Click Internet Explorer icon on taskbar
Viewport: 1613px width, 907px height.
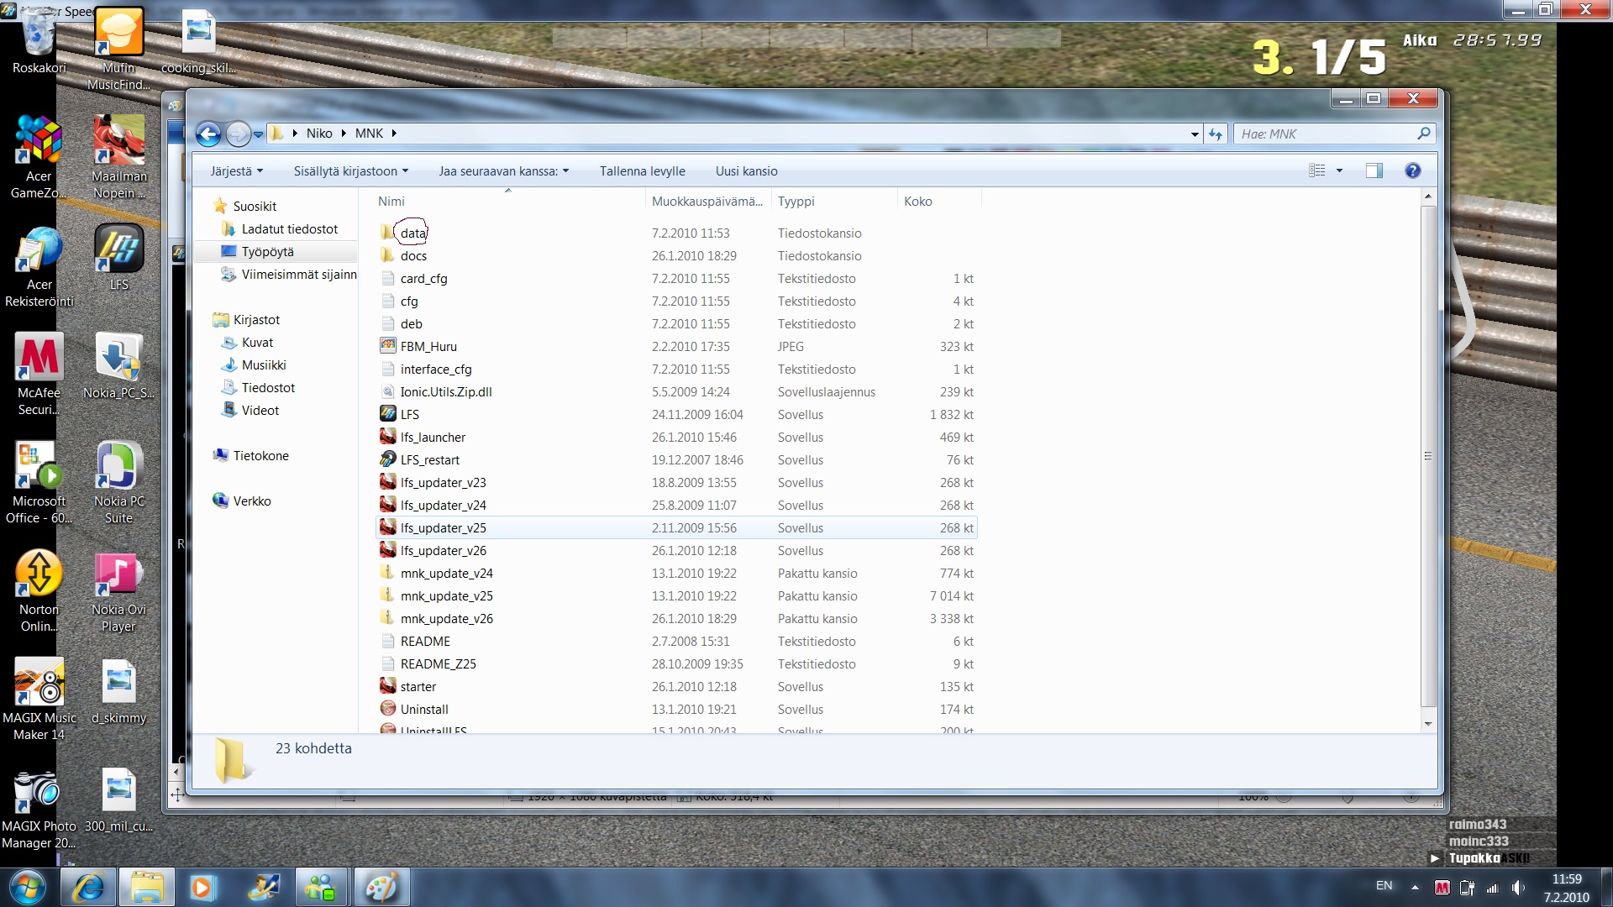(x=88, y=887)
